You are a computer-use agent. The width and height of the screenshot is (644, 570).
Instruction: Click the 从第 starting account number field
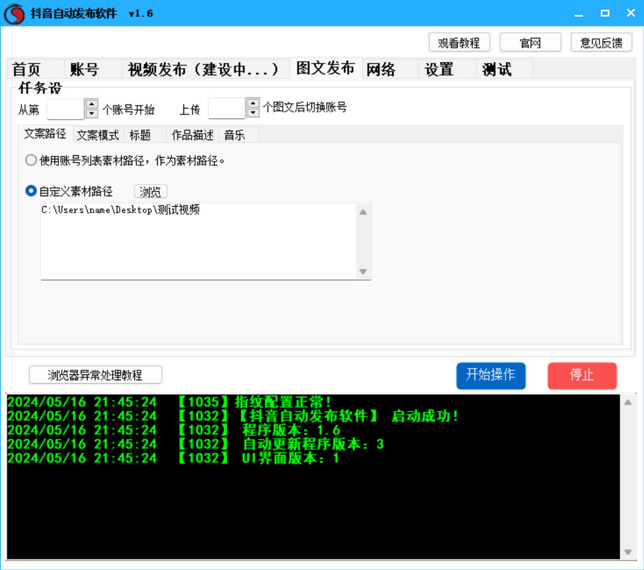(65, 109)
